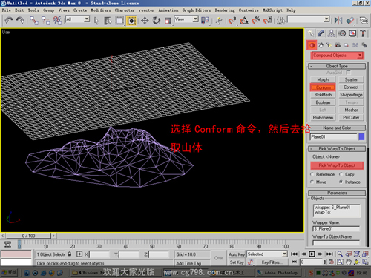Open the Modifiers menu
This screenshot has height=278, width=371.
tap(101, 10)
